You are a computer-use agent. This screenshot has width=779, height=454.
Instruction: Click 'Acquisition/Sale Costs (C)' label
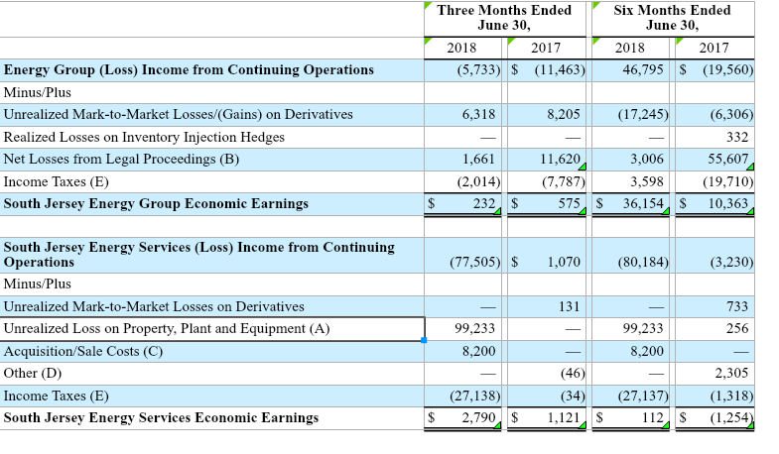pos(83,351)
